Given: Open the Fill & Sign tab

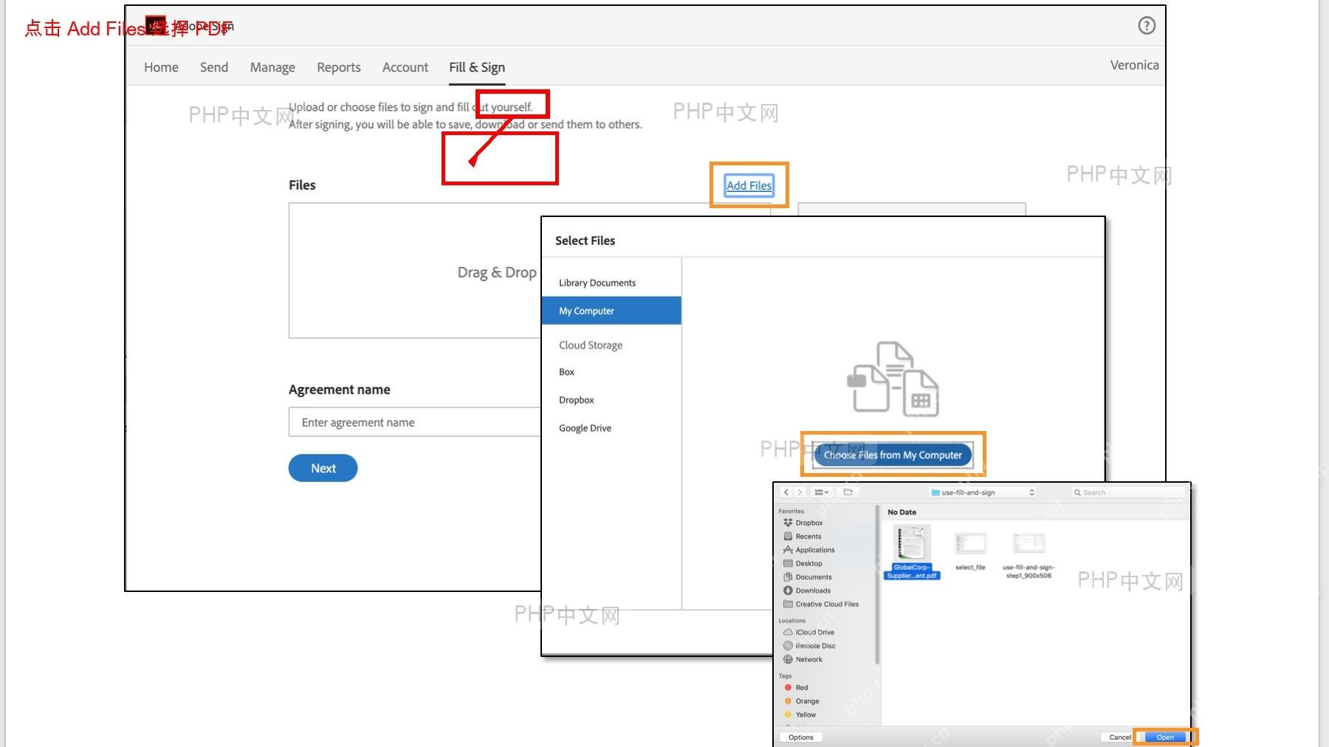Looking at the screenshot, I should pos(477,67).
